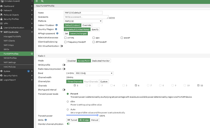This screenshot has height=128, width=210.
Task: Open the search magnifier icon in top bar
Action: tap(42, 1)
